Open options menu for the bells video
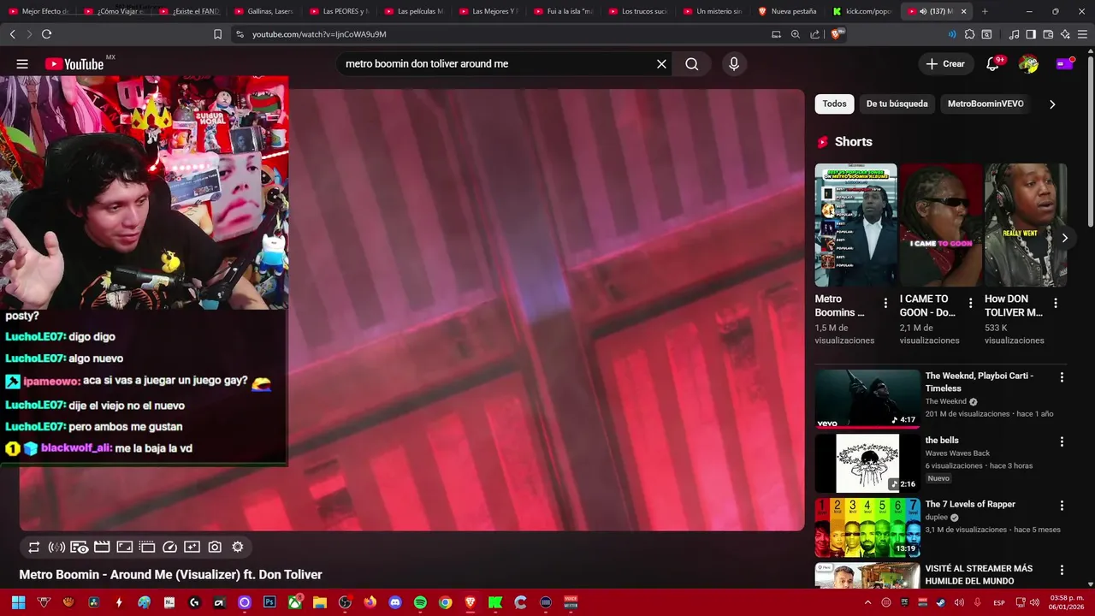 point(1062,441)
